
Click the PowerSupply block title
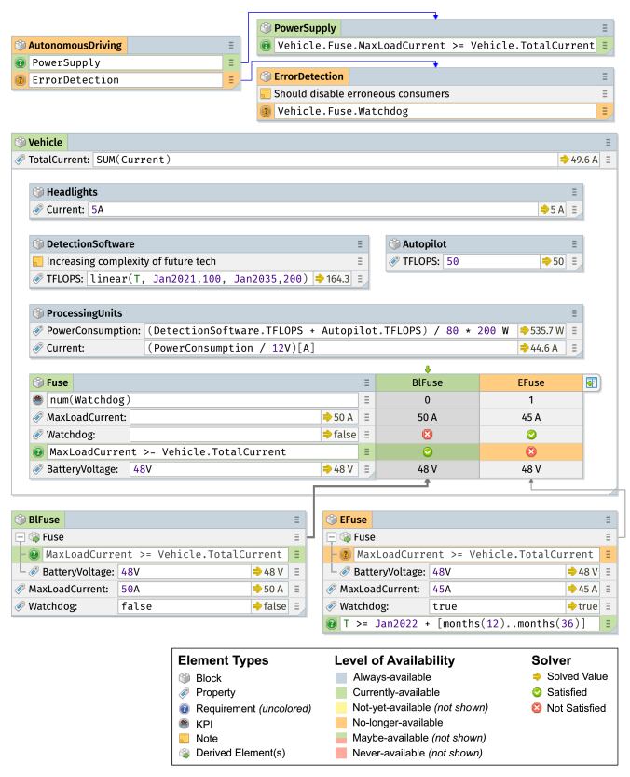click(x=305, y=28)
